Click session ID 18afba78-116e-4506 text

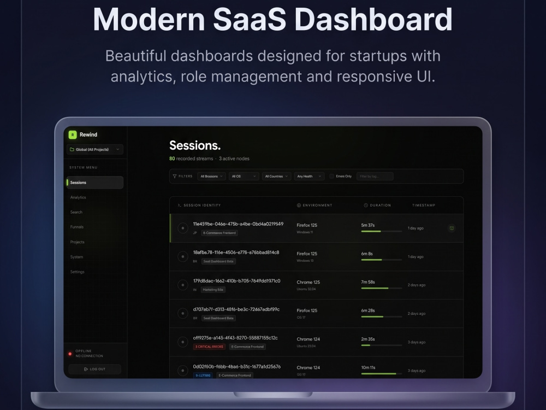coord(236,253)
